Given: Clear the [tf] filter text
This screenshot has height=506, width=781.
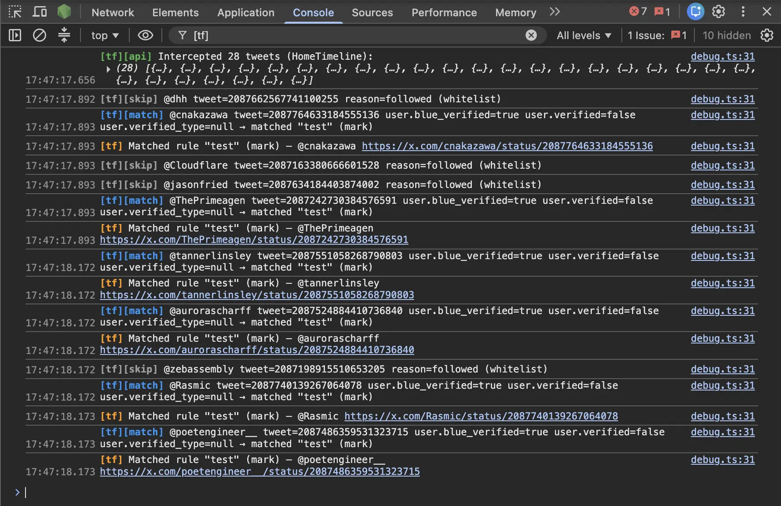Looking at the screenshot, I should click(531, 35).
